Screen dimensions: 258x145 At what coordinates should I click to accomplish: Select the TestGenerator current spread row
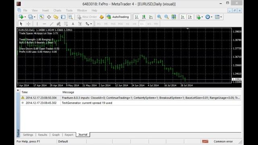click(131, 103)
